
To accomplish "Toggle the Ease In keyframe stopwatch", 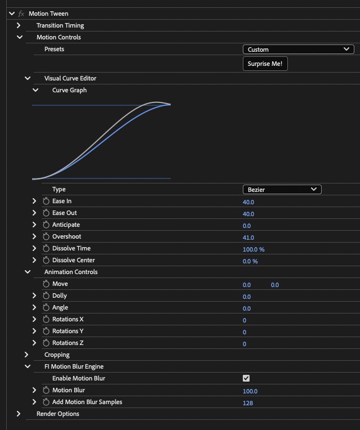I will click(x=46, y=201).
